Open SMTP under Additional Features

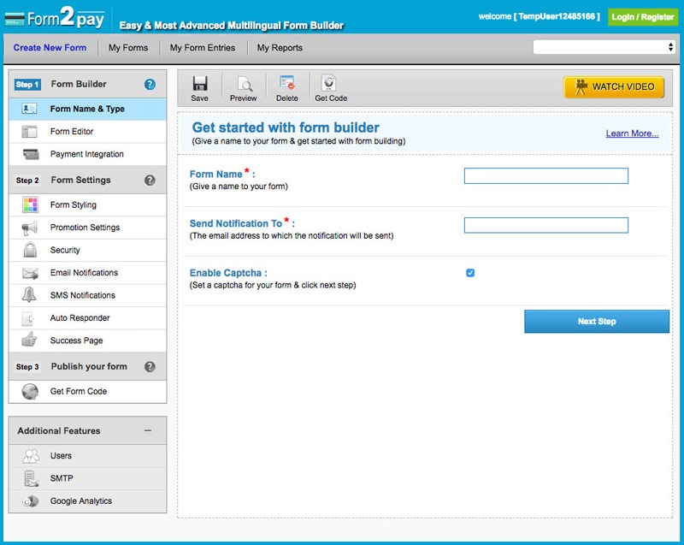pos(87,478)
